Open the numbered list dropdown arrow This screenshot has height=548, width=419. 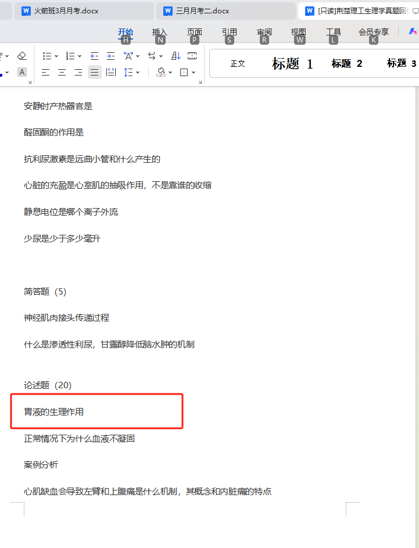point(80,56)
